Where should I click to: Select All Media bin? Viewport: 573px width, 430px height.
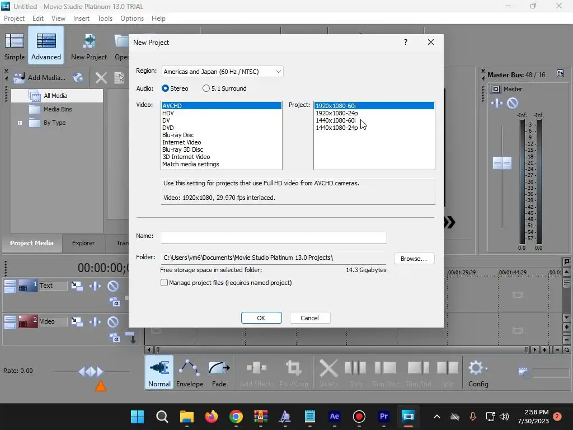tap(57, 96)
